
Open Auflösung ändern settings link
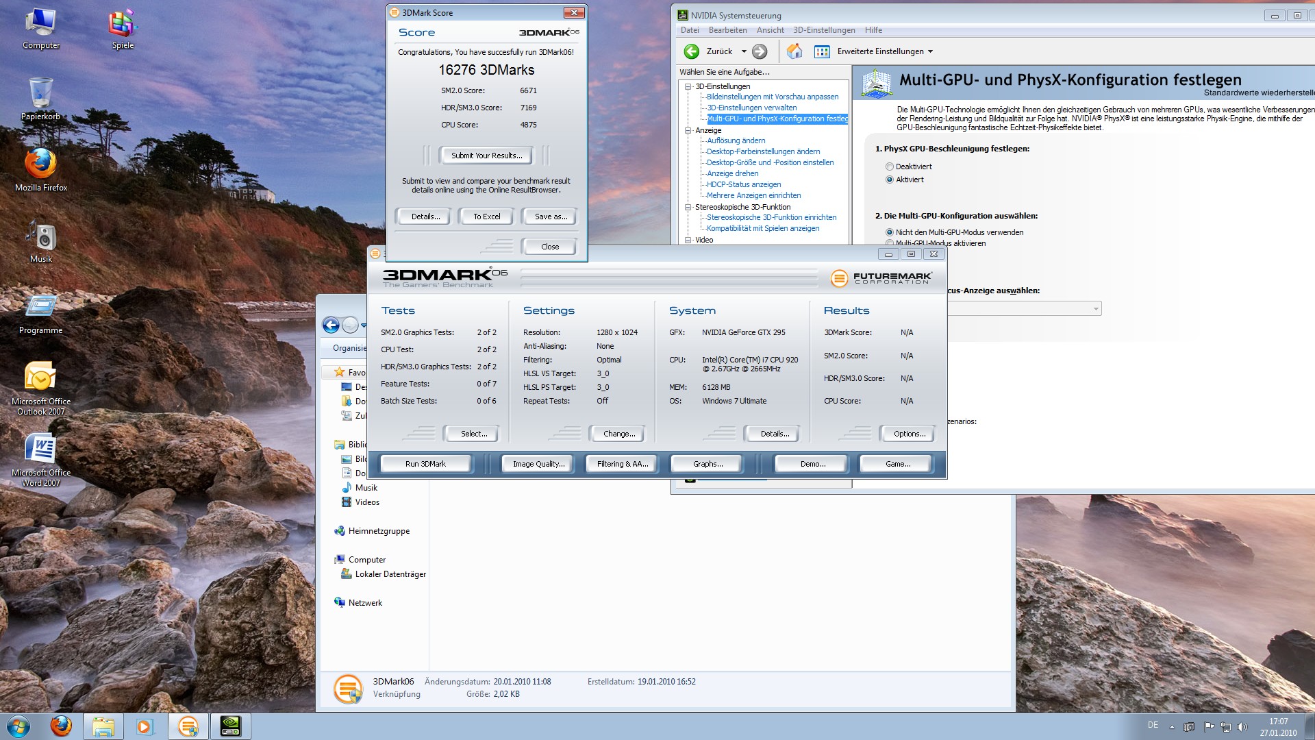click(x=736, y=140)
